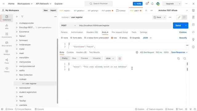
Task: Select the raw body type
Action: click(114, 38)
